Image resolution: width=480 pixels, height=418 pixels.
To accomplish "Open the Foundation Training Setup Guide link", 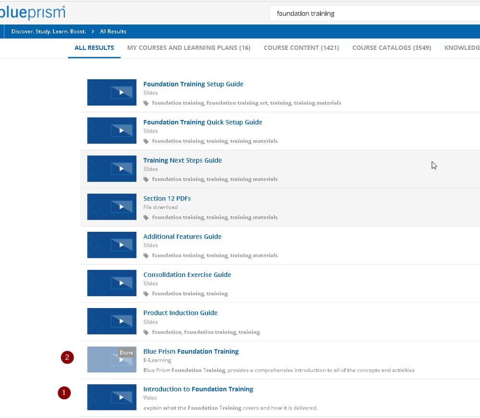I will click(x=193, y=84).
